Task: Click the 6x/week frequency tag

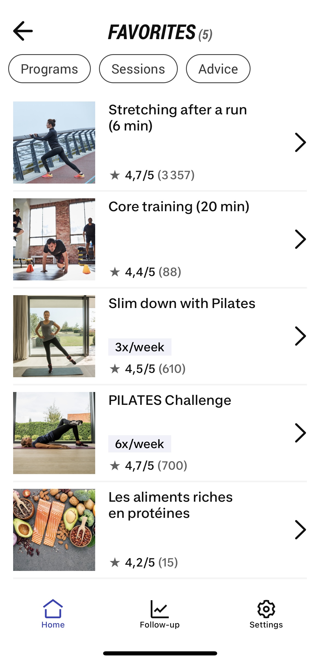Action: 140,444
